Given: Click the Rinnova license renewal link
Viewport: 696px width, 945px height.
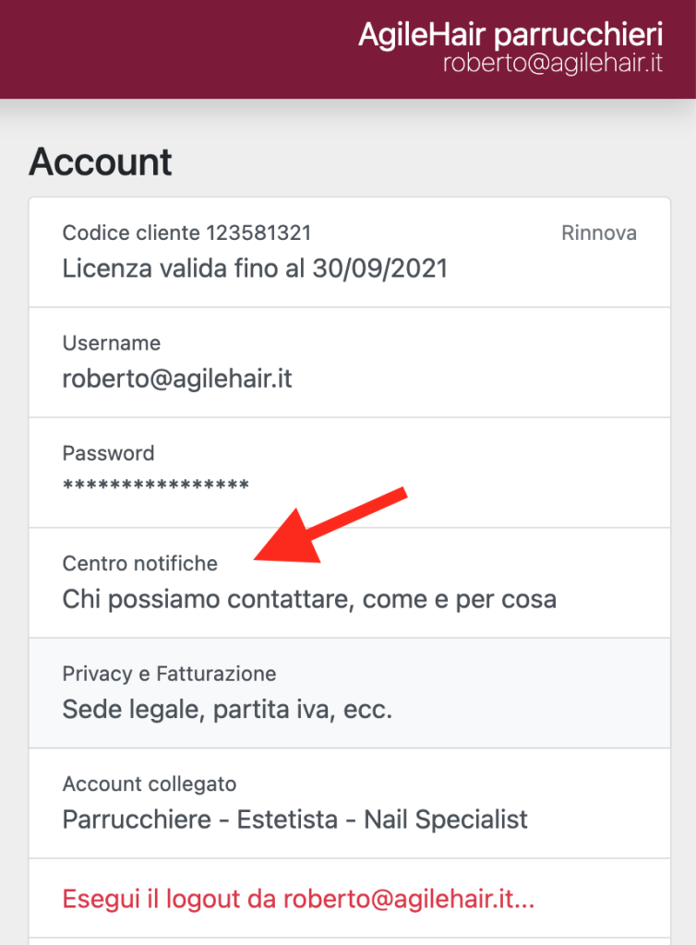Looking at the screenshot, I should [598, 233].
